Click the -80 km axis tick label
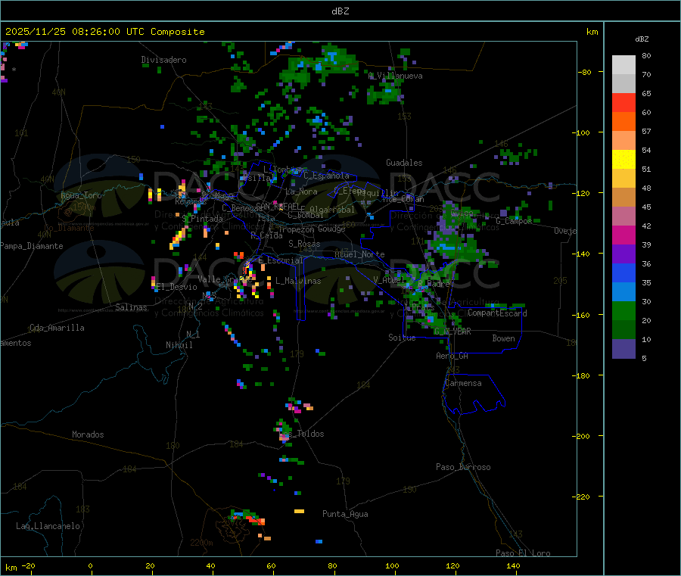 click(x=584, y=72)
